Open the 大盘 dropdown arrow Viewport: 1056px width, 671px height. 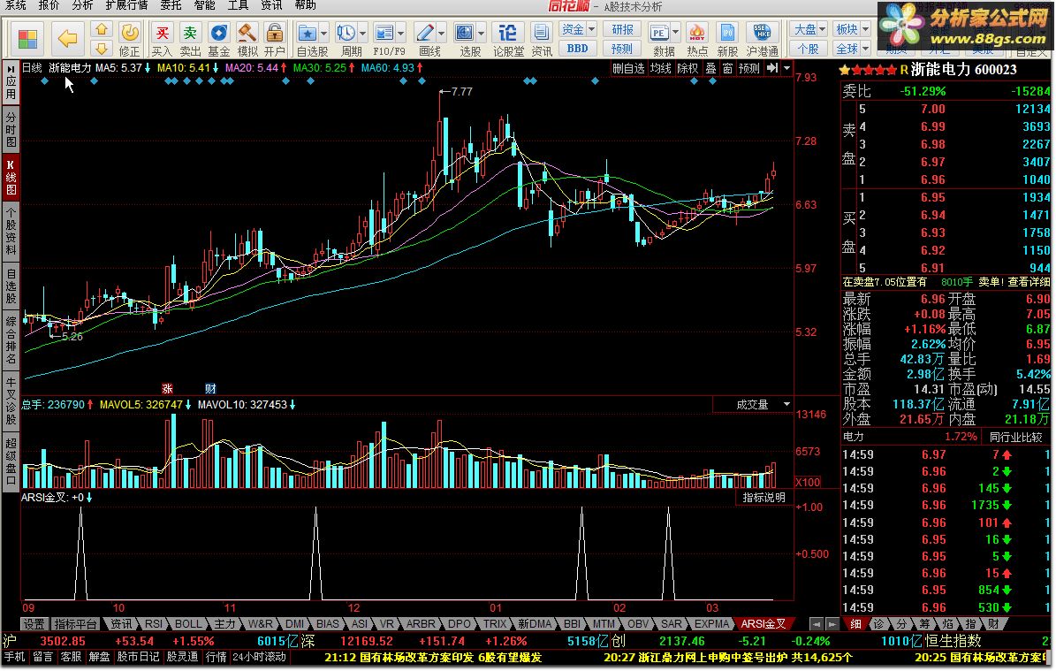coord(823,29)
